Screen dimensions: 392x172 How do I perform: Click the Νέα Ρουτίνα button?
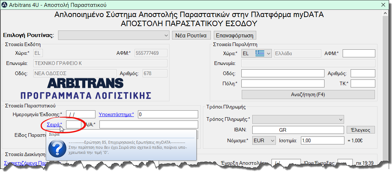[191, 36]
